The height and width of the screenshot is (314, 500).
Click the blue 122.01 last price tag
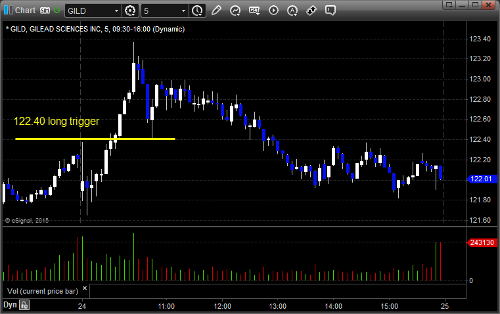point(482,179)
